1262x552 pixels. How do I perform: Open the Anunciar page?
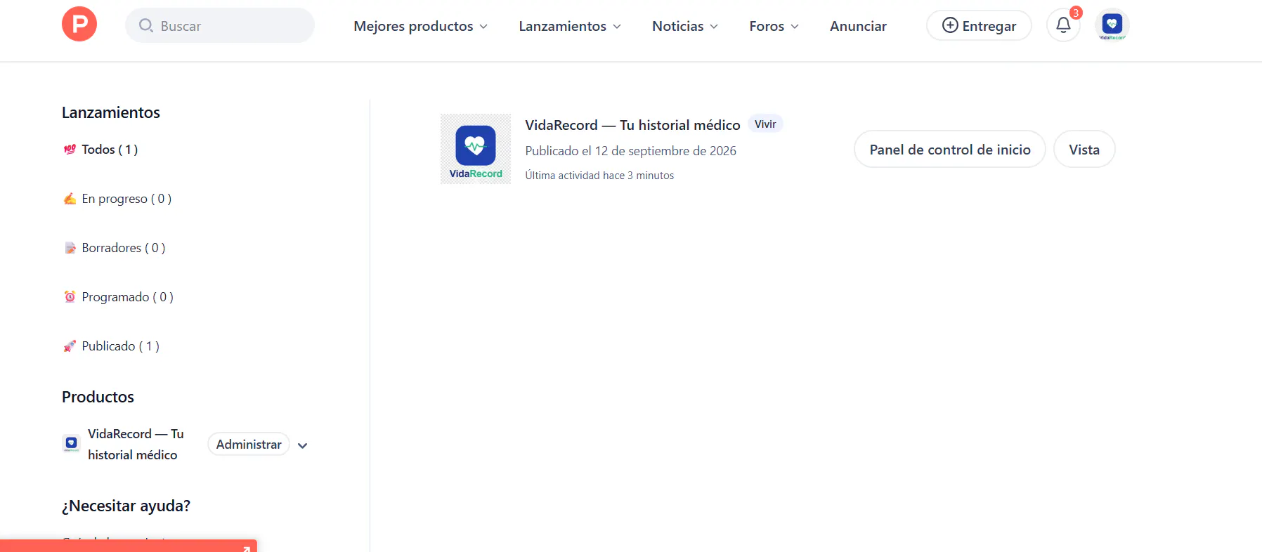tap(858, 26)
